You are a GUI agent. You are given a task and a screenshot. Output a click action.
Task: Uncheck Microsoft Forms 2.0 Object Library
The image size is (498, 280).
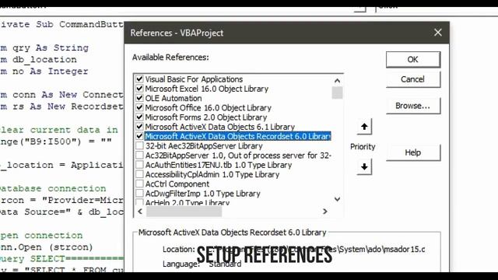(139, 117)
